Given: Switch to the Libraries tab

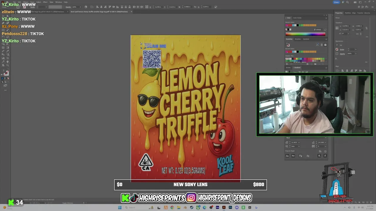Looking at the screenshot, I should (x=367, y=13).
